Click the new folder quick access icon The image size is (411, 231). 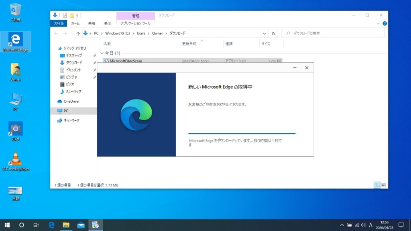tap(71, 15)
